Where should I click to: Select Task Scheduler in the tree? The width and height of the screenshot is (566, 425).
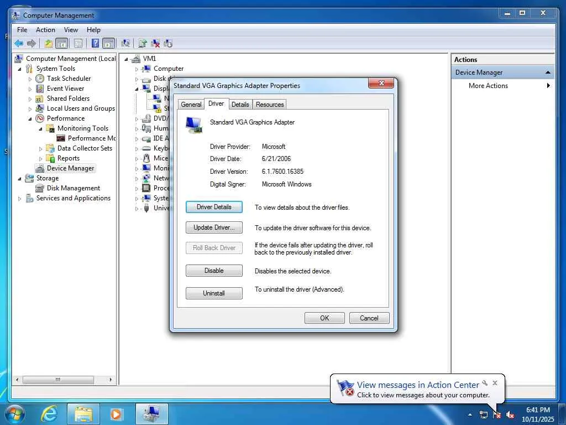(69, 79)
